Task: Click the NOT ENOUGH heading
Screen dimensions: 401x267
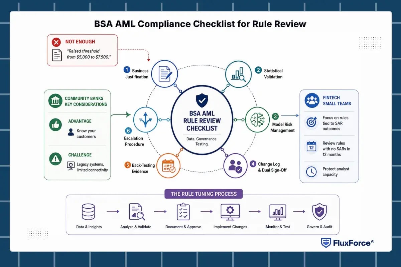Action: point(80,42)
